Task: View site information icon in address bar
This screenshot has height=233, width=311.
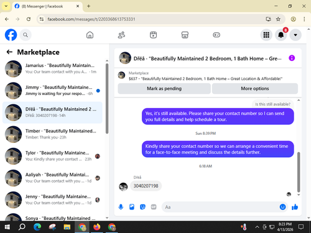Action: click(x=42, y=19)
